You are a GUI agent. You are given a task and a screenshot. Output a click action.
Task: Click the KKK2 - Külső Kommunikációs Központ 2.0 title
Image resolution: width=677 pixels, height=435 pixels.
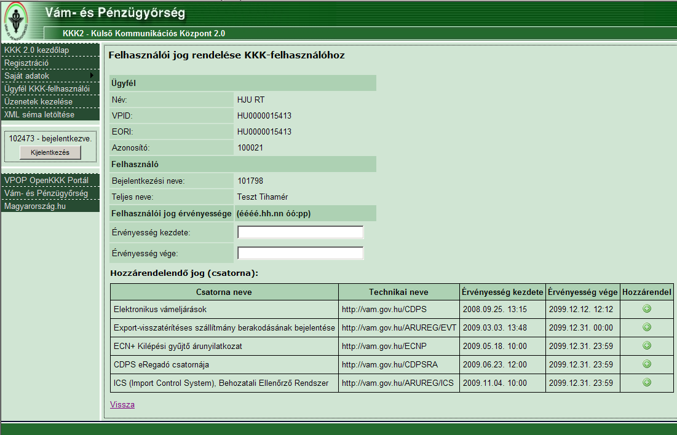point(144,34)
